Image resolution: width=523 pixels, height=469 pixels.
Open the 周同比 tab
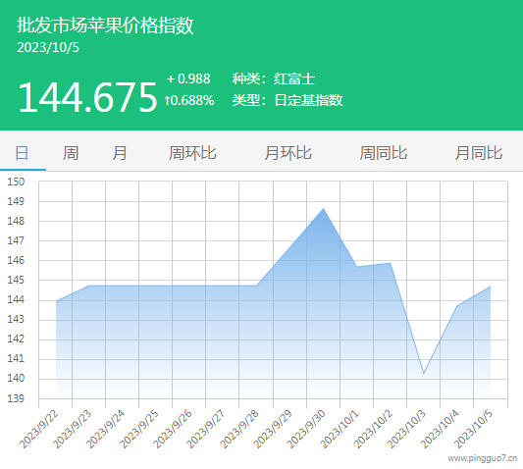384,153
